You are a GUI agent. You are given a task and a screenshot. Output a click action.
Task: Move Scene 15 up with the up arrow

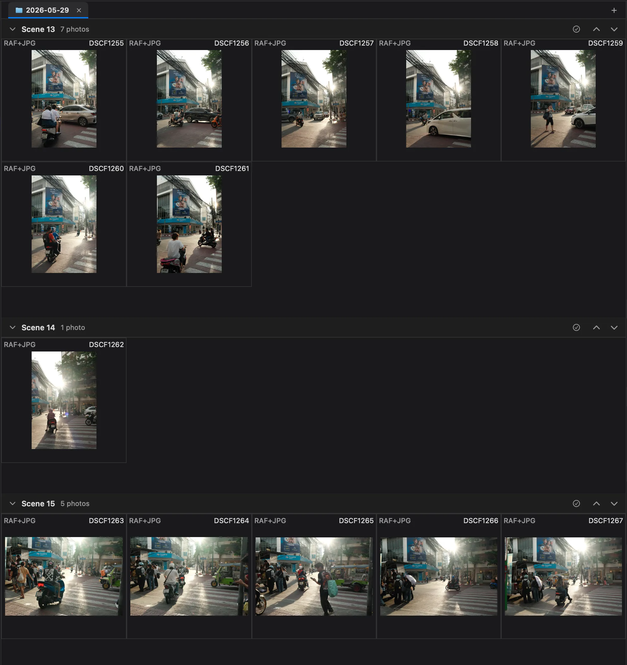pyautogui.click(x=596, y=503)
